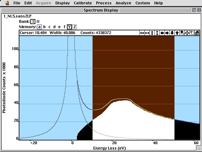Click the Spectrum Display window zoom box
The height and width of the screenshot is (152, 202).
point(194,10)
